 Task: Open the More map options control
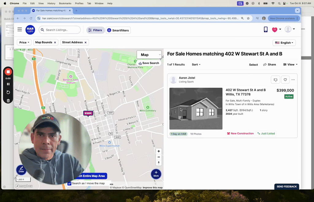(156, 174)
